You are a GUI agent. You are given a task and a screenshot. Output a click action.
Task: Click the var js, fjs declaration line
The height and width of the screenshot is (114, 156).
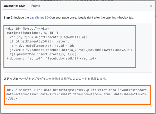pos(48,37)
